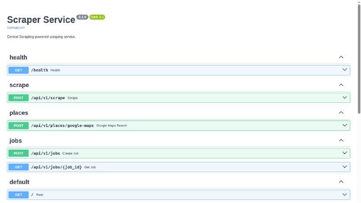Click the Get Job summary text
361x203 pixels.
point(90,167)
